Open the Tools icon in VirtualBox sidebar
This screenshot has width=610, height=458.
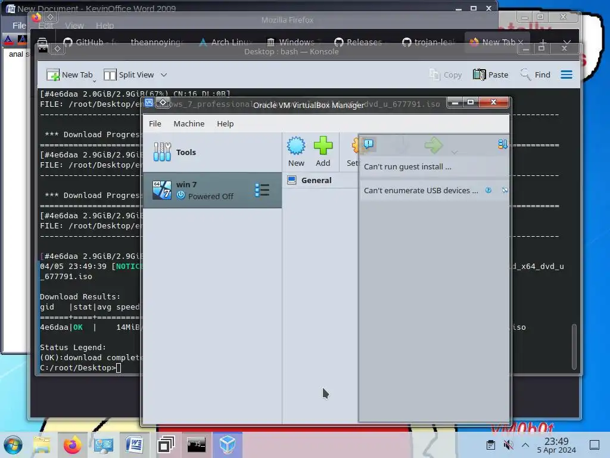162,152
